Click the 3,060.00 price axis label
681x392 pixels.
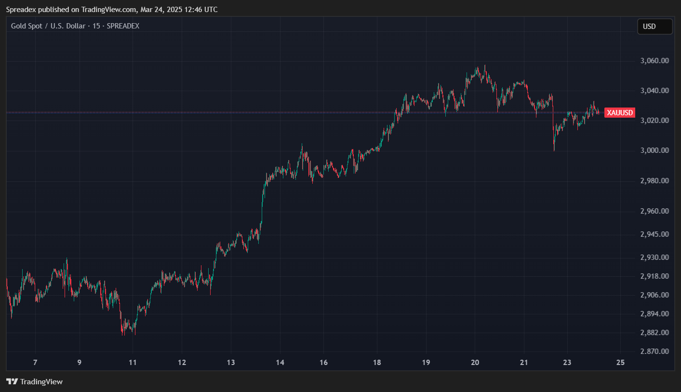654,61
